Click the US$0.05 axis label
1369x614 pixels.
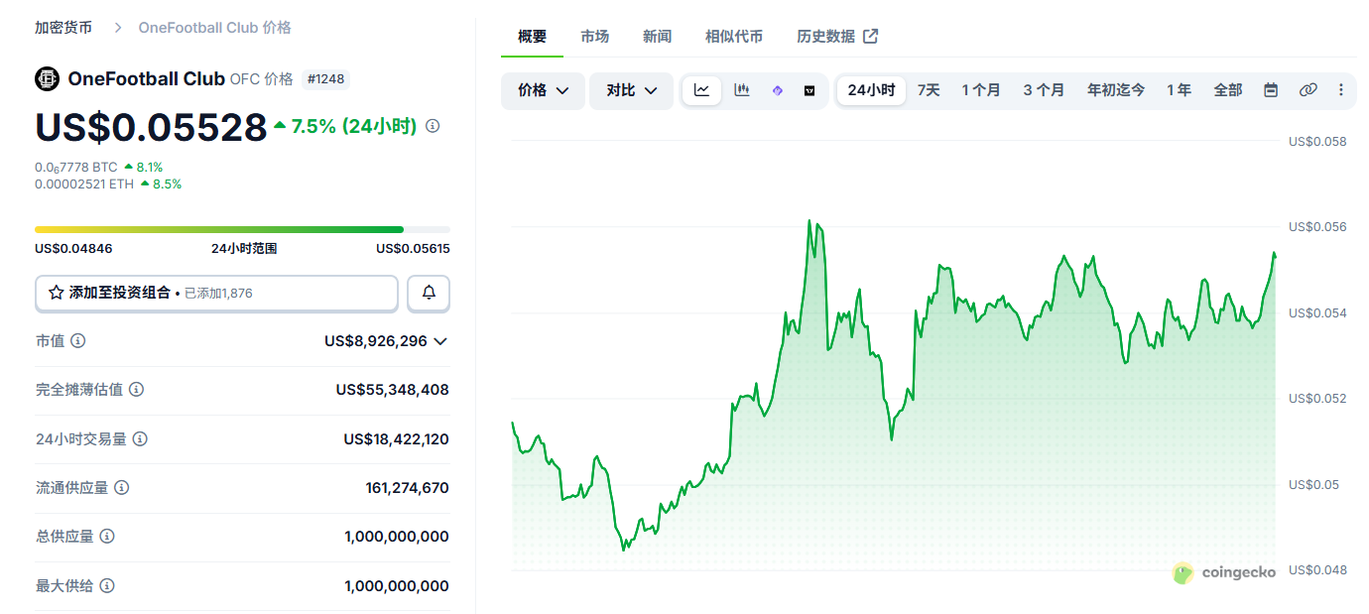click(1313, 484)
